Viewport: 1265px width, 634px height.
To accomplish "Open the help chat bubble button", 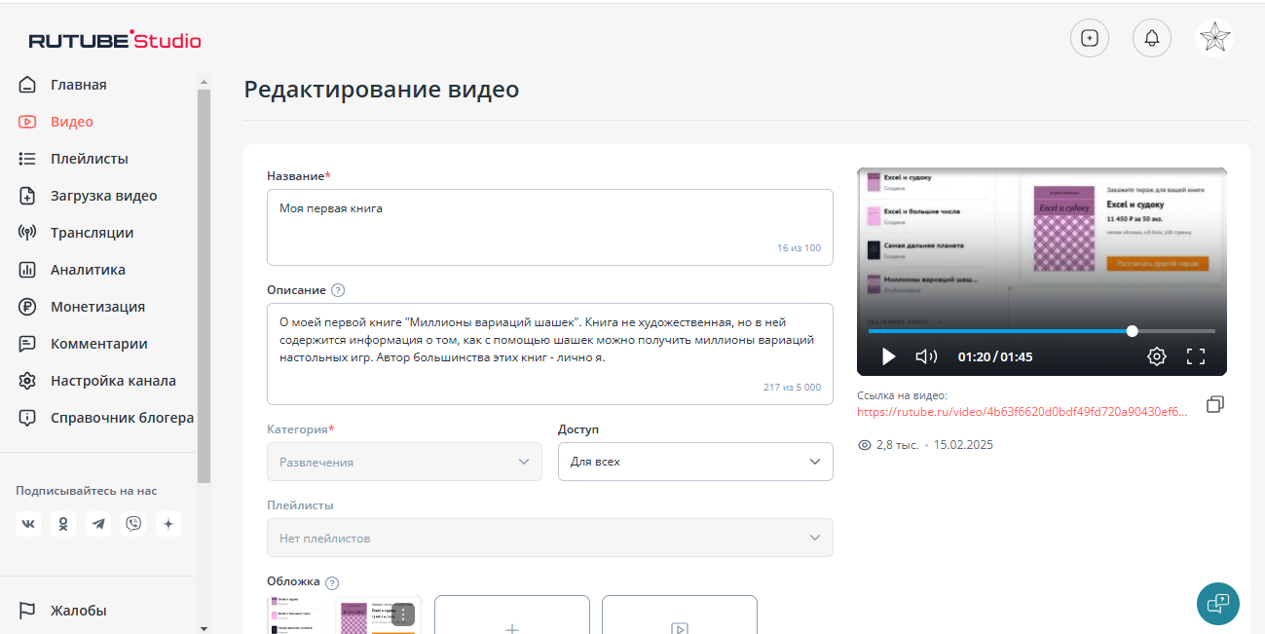I will click(x=1217, y=603).
